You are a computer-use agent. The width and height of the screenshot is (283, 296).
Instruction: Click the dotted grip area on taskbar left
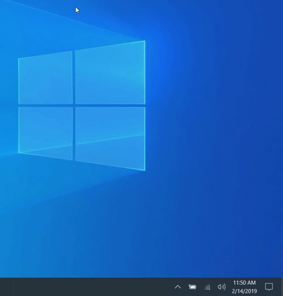[x=11, y=287]
